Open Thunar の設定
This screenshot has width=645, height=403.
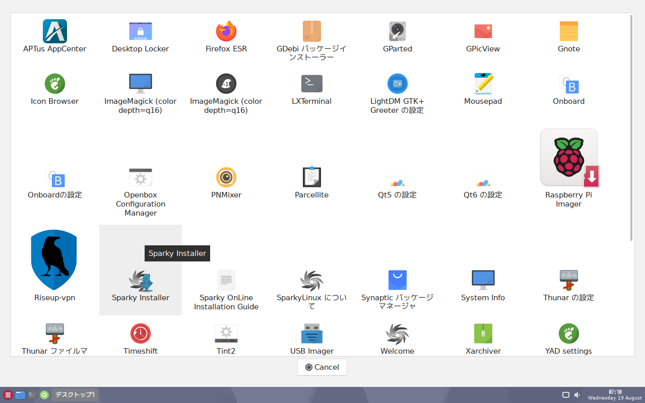tap(569, 285)
